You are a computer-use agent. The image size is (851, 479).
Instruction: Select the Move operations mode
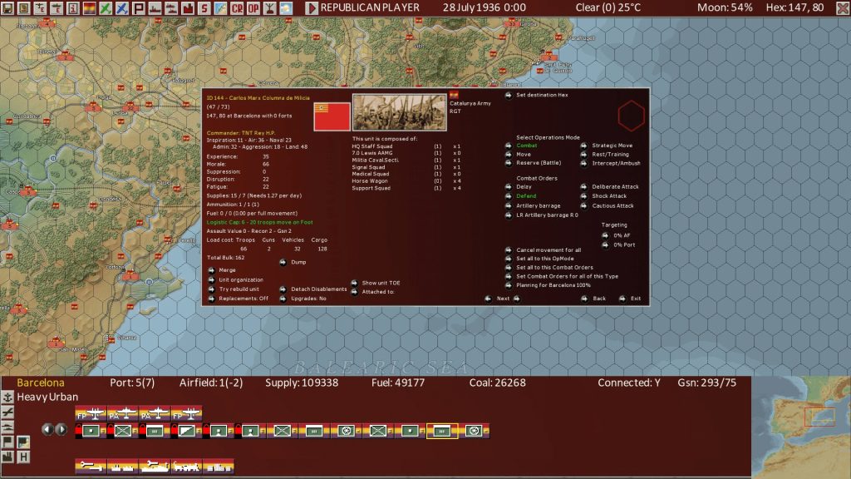click(508, 154)
